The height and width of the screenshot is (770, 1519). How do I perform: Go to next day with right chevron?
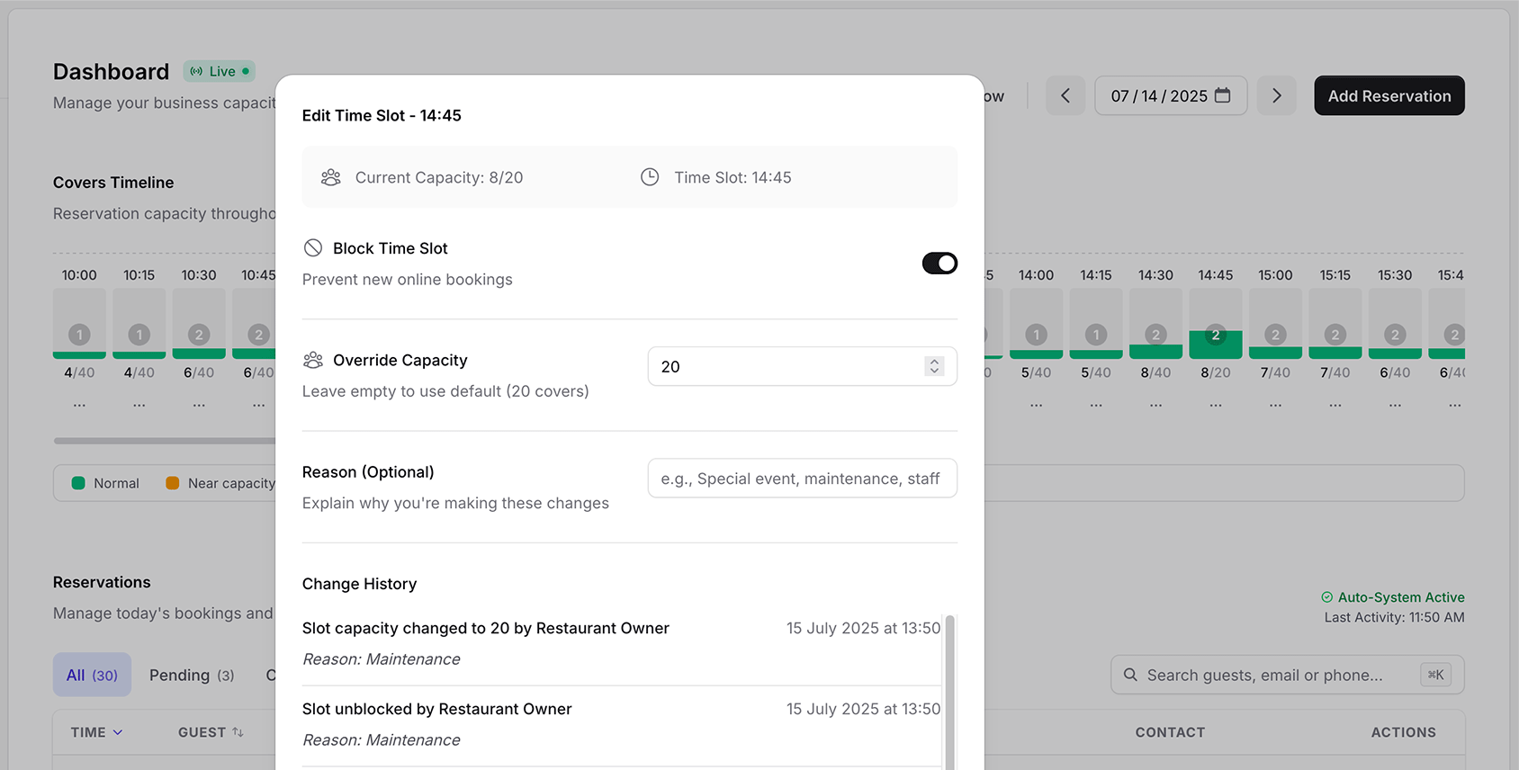[1276, 95]
